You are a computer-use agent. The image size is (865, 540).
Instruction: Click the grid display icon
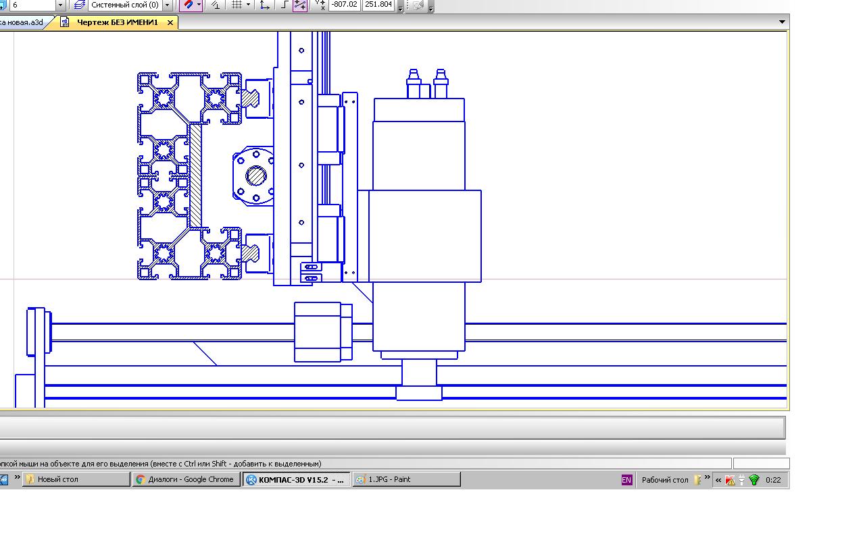click(x=237, y=5)
